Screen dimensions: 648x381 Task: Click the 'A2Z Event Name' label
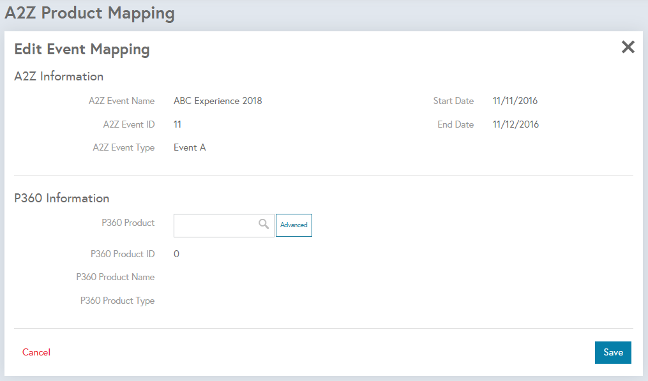121,101
